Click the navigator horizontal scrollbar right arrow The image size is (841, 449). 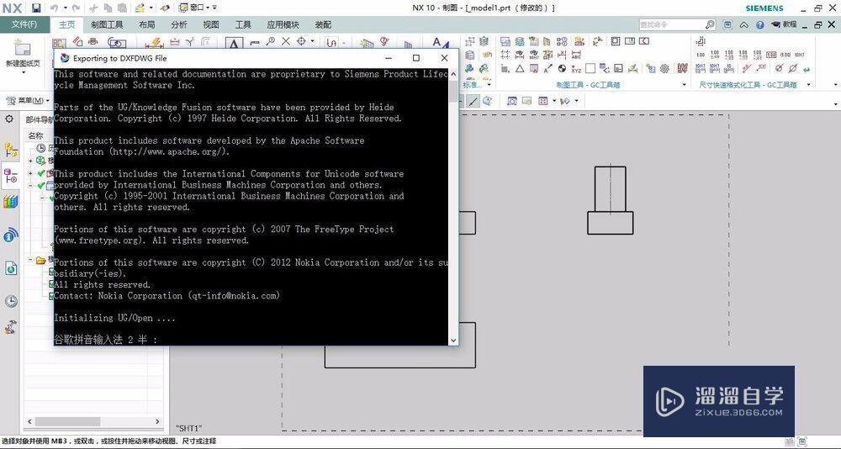click(x=157, y=421)
